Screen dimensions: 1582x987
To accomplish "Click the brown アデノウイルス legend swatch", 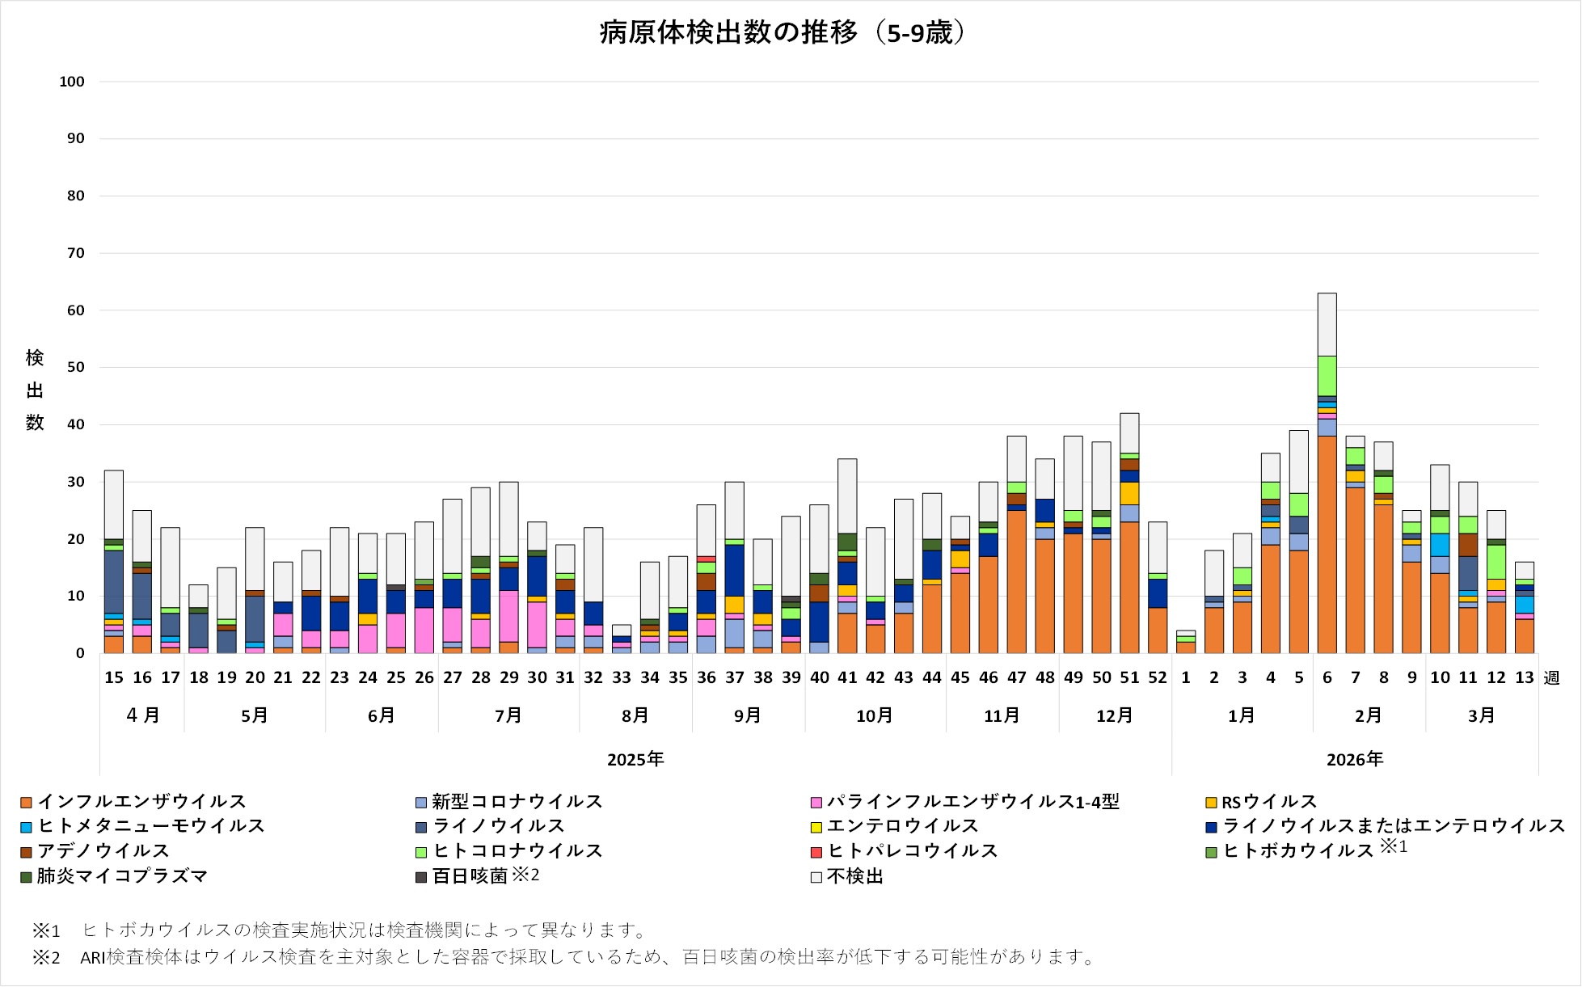I will (26, 852).
